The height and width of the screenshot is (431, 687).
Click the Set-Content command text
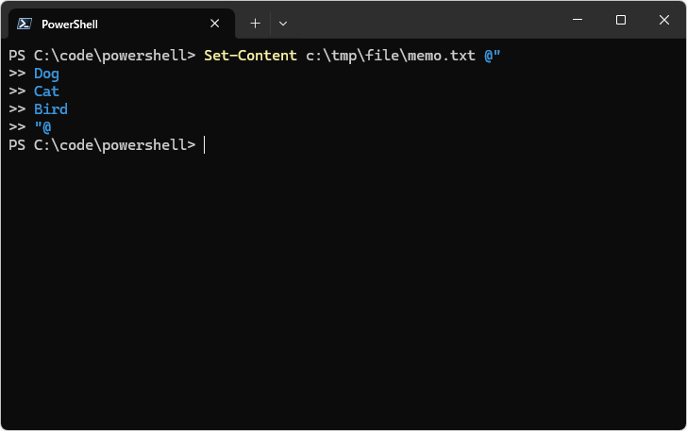pos(251,56)
